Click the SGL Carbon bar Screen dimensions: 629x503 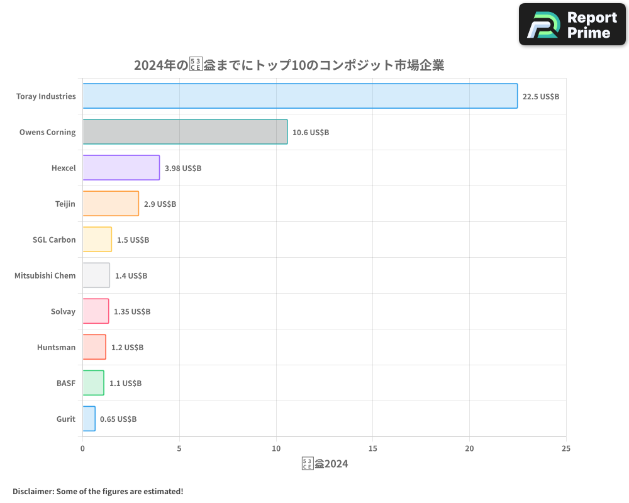[97, 240]
